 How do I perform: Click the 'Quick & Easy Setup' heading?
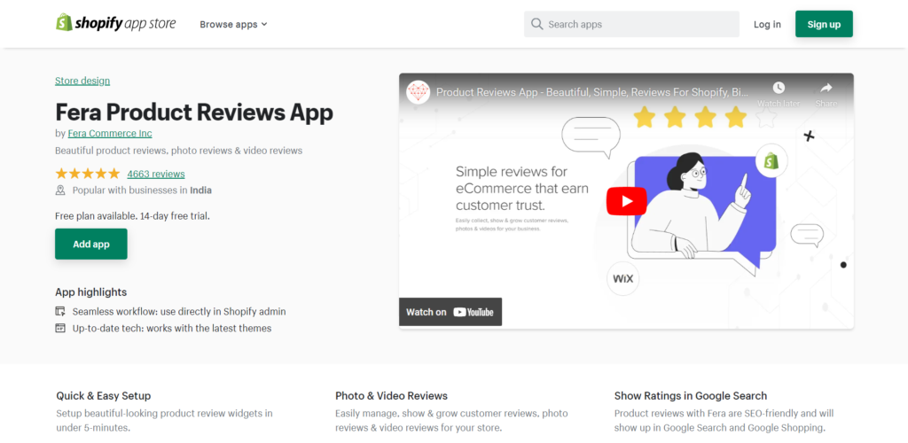(104, 396)
